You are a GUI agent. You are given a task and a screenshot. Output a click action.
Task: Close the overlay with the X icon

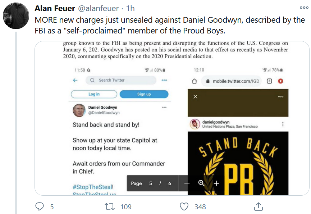click(195, 97)
